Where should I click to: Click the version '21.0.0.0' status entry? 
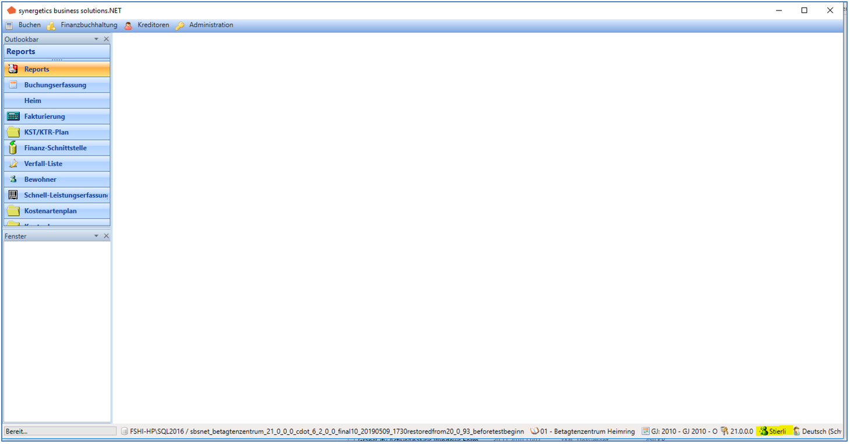coord(737,431)
